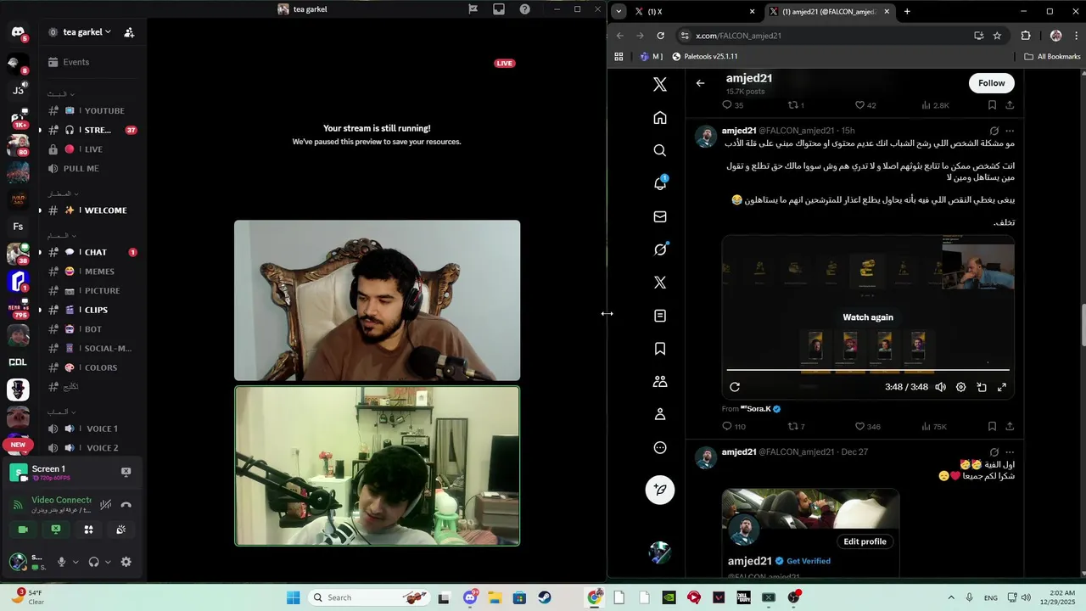Repost the post with 7 reposts
The width and height of the screenshot is (1086, 611).
[x=796, y=427]
